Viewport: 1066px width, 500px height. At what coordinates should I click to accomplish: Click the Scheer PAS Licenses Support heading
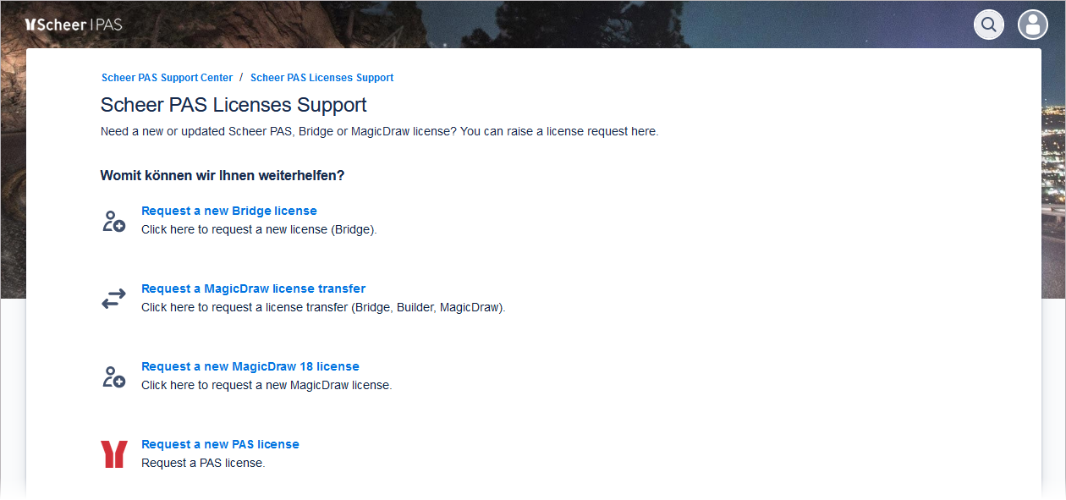[x=234, y=105]
